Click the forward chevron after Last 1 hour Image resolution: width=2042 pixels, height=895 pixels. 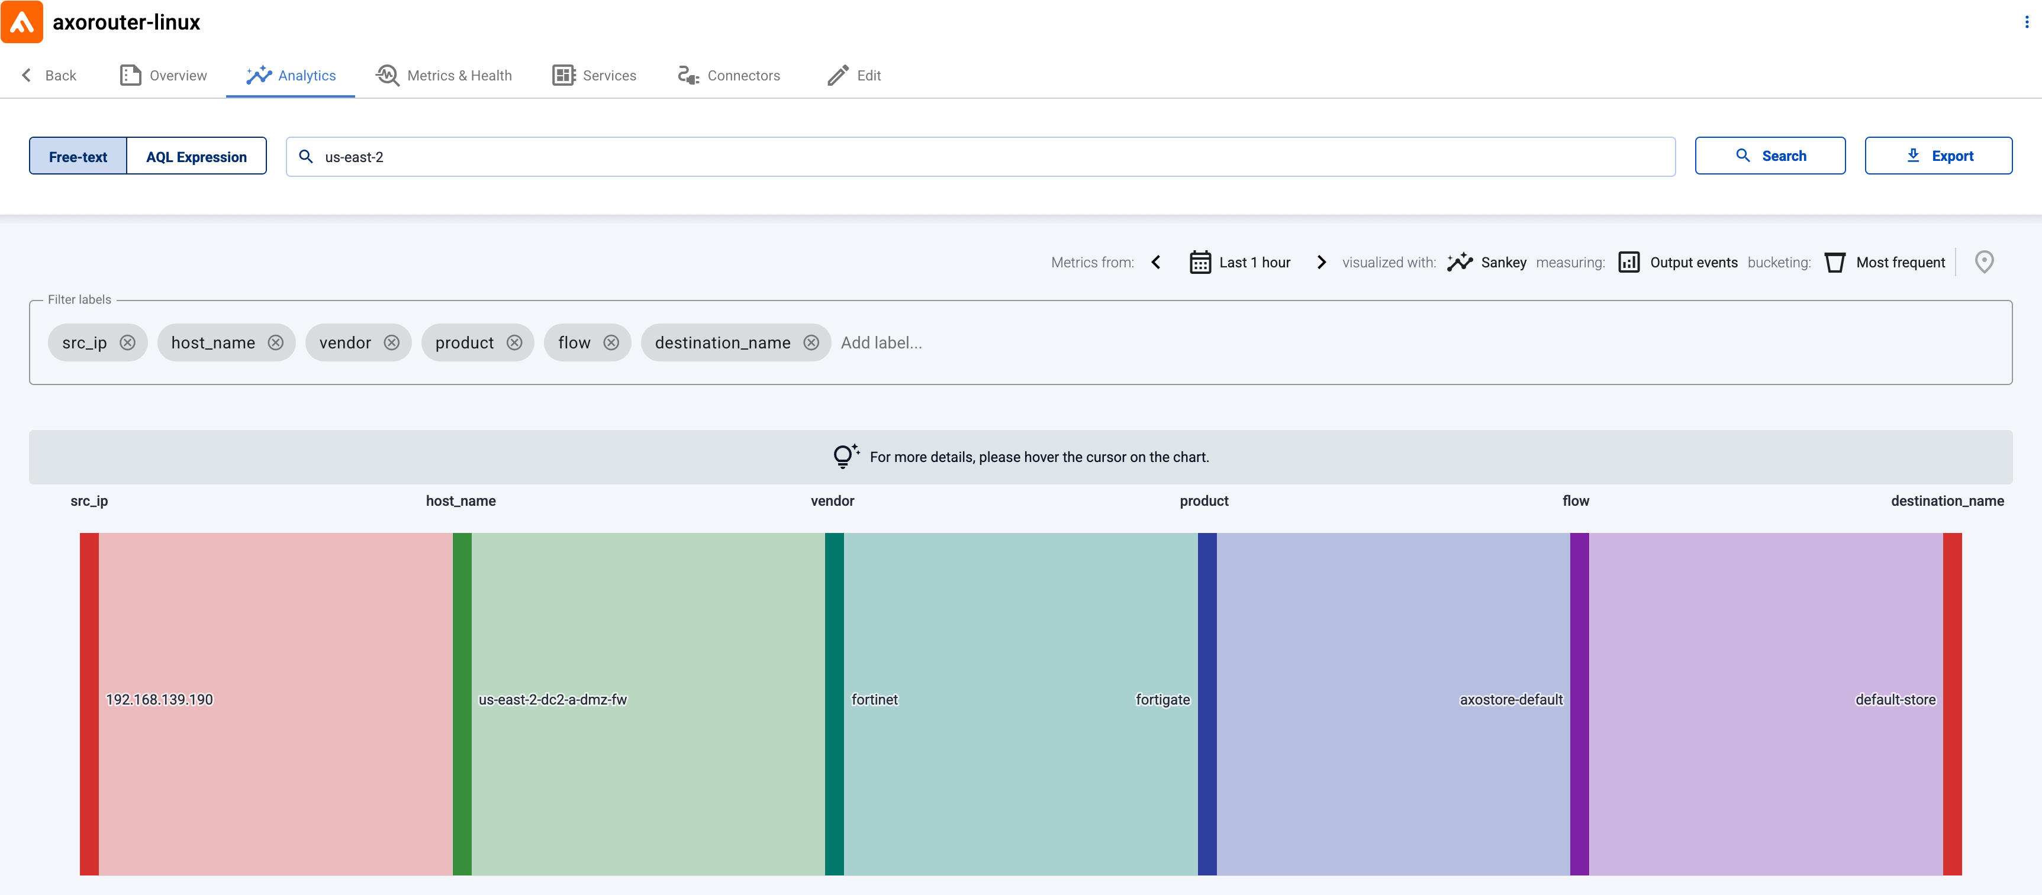tap(1320, 261)
